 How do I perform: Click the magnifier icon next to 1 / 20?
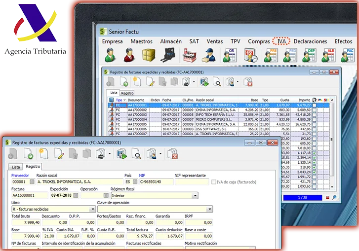pyautogui.click(x=334, y=198)
